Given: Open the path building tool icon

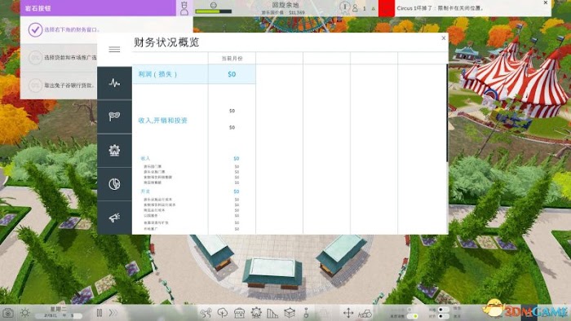Looking at the screenshot, I should click(206, 313).
